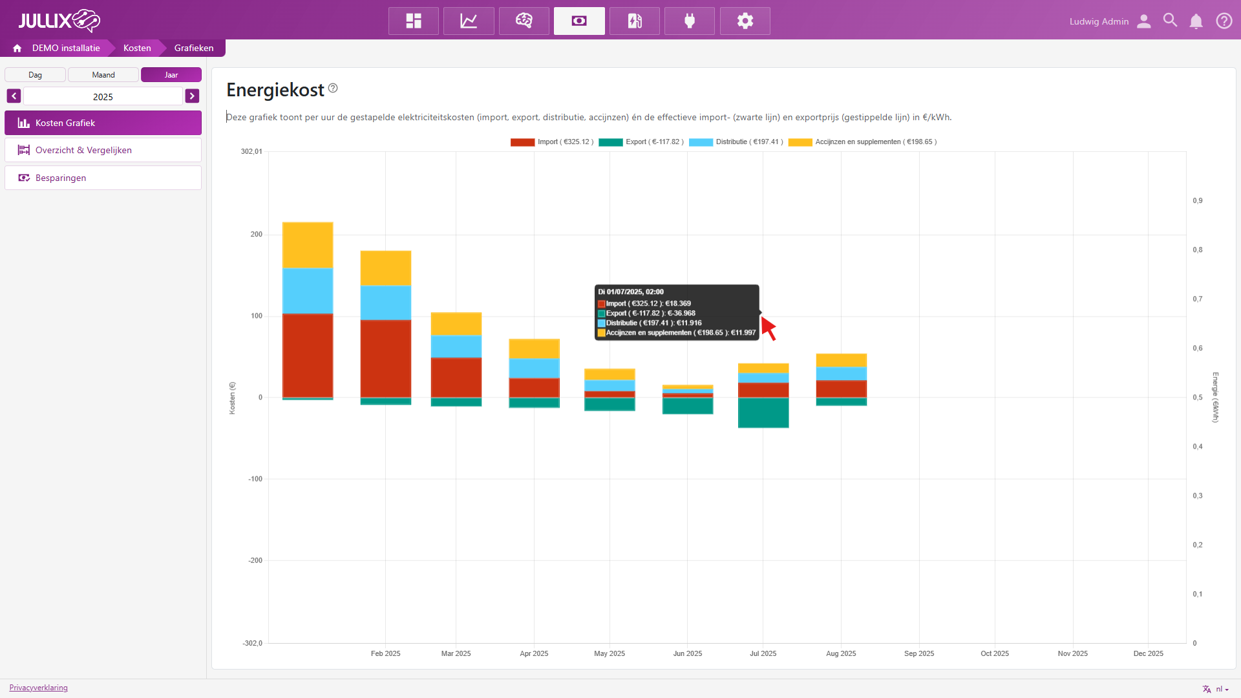This screenshot has height=698, width=1241.
Task: Click the yellow Accijnzen legend swatch
Action: tap(800, 142)
